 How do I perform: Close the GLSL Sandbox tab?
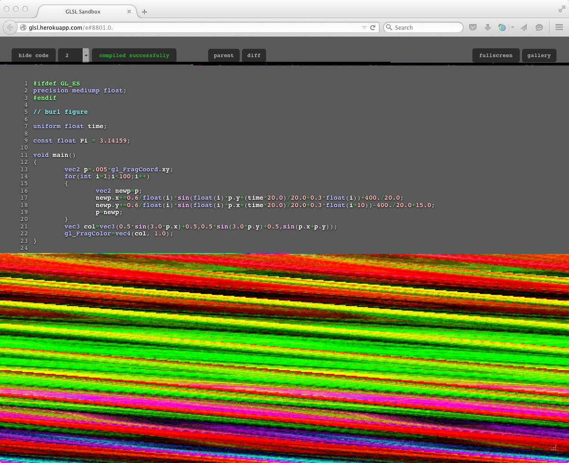click(129, 12)
